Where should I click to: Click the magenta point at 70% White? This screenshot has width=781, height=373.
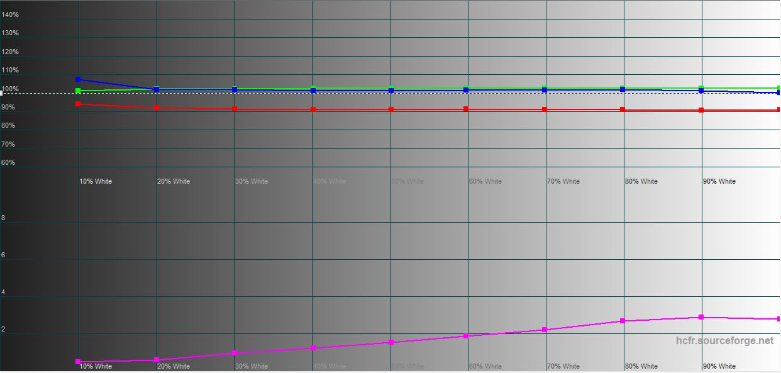click(x=545, y=330)
